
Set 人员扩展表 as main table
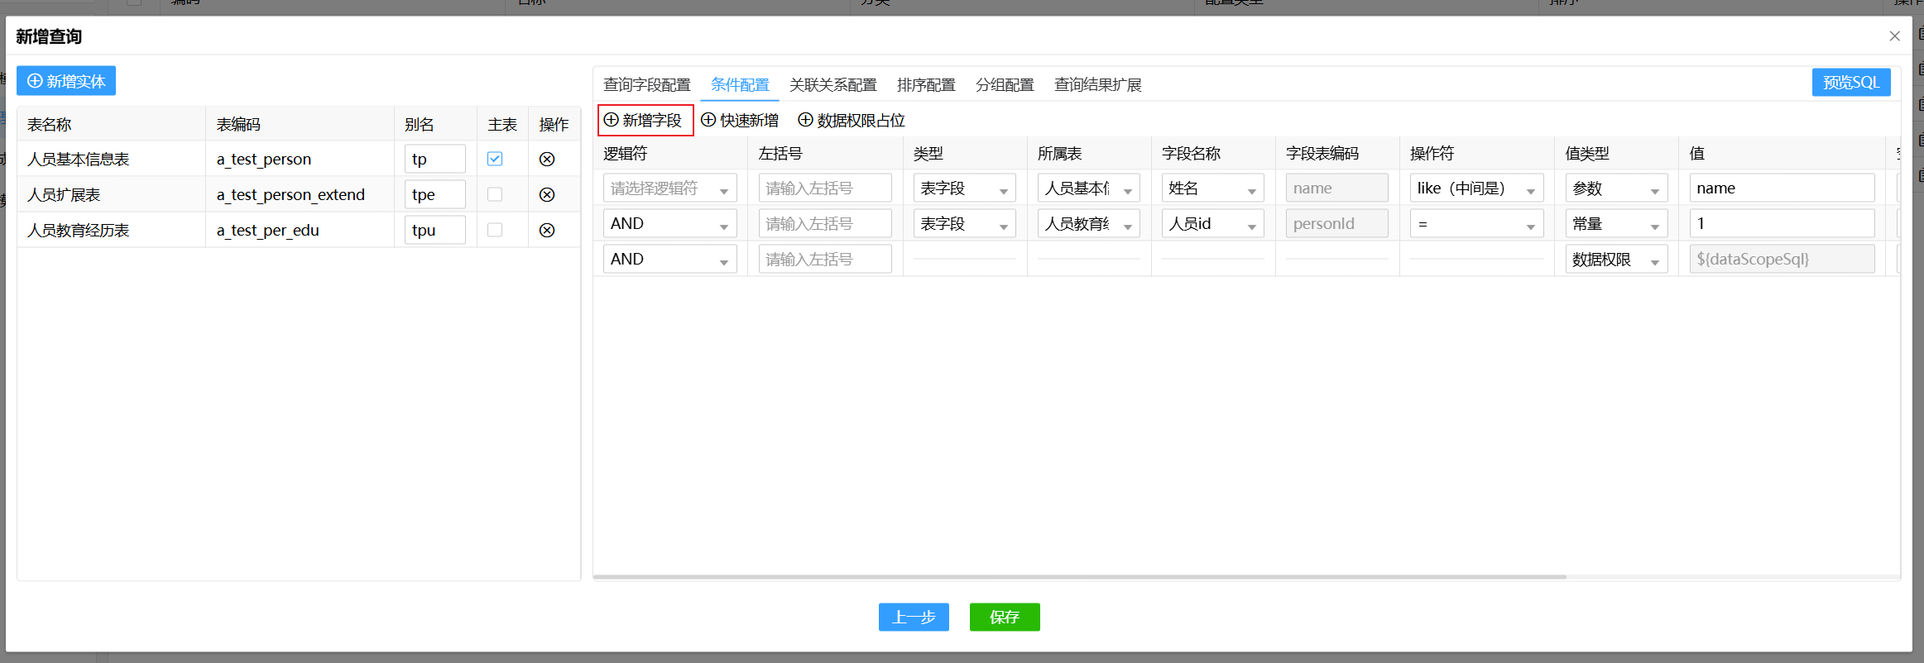point(495,194)
